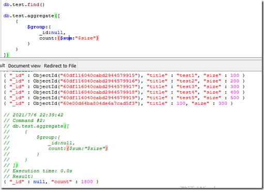This screenshot has height=190, width=264.
Task: Switch to the Document view tab
Action: [x=24, y=66]
